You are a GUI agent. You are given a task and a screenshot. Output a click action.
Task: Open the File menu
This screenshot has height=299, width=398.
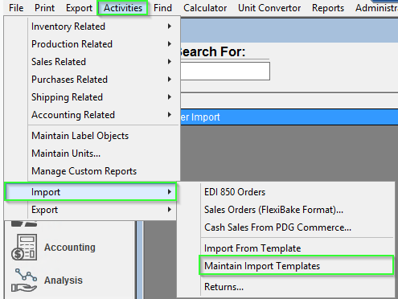pyautogui.click(x=16, y=8)
